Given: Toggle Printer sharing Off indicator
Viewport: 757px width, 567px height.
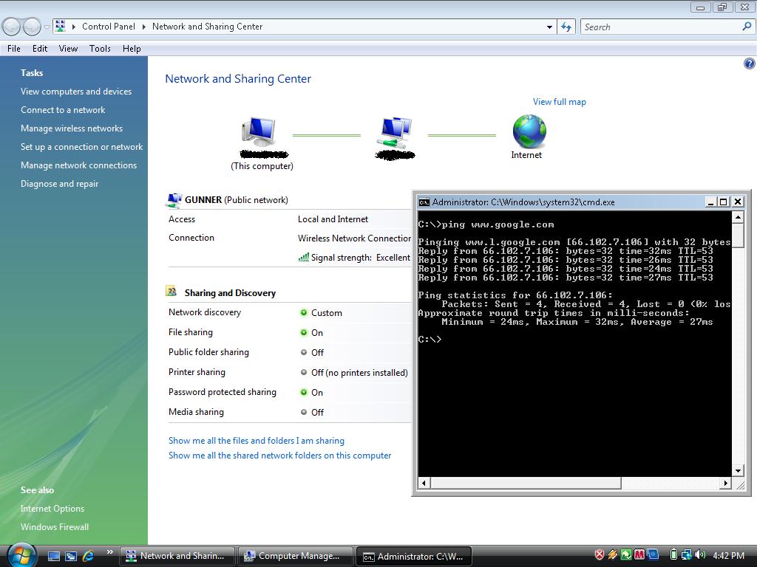Looking at the screenshot, I should click(x=304, y=372).
